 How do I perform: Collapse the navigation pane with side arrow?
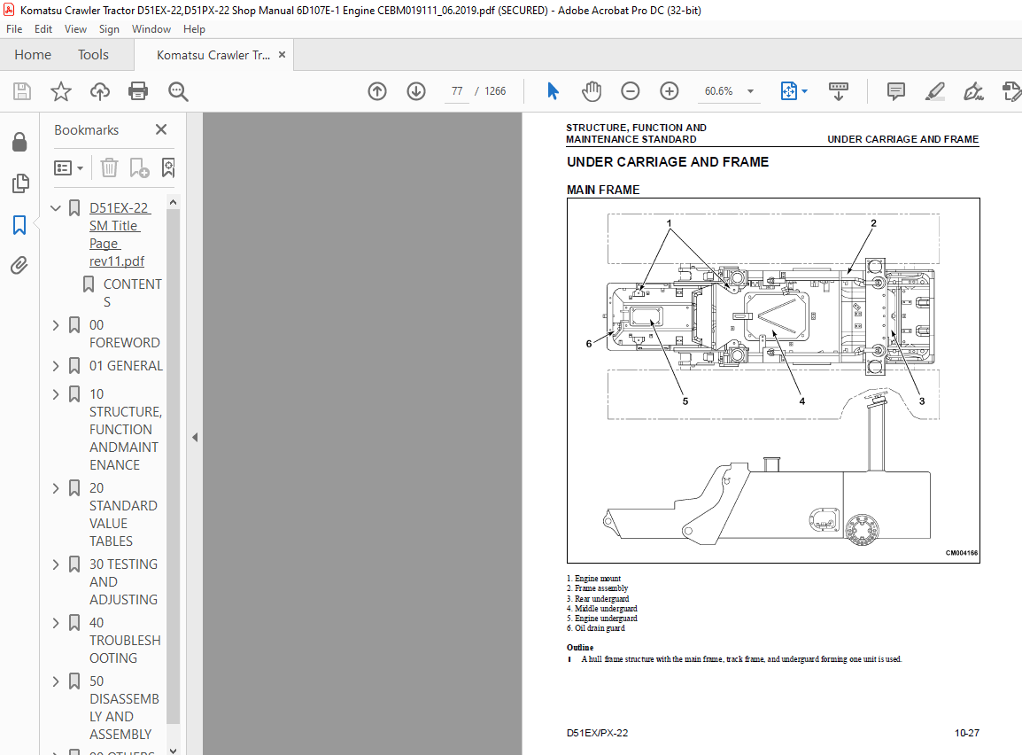(x=195, y=438)
